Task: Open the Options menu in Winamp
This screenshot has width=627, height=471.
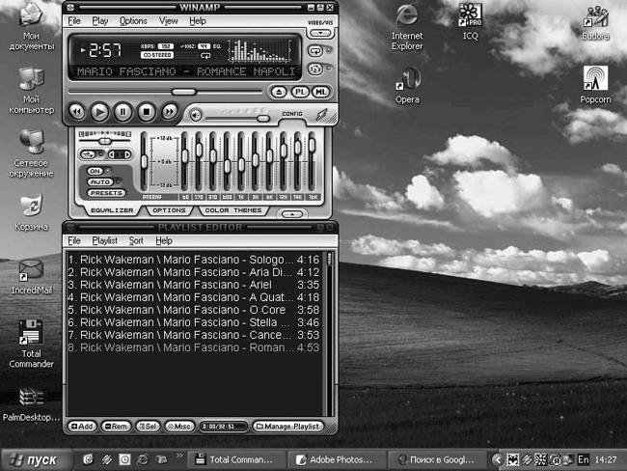Action: [133, 21]
